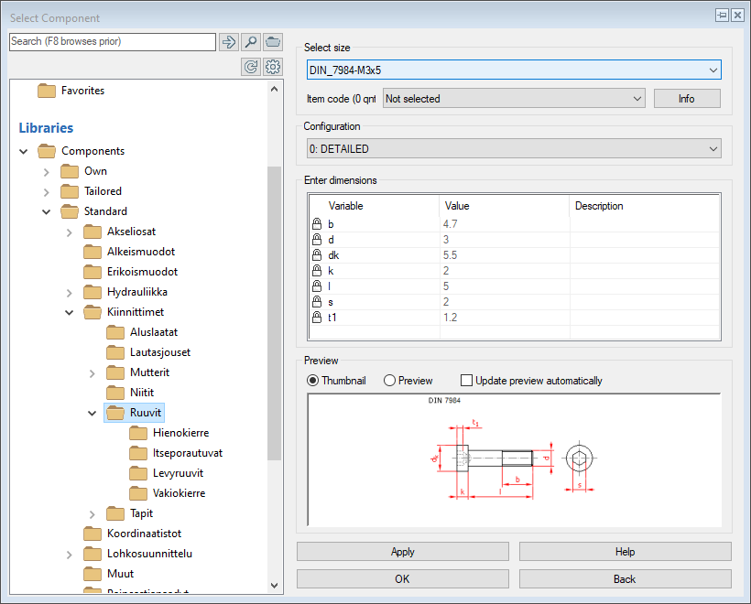Click the Apply button

pyautogui.click(x=402, y=552)
